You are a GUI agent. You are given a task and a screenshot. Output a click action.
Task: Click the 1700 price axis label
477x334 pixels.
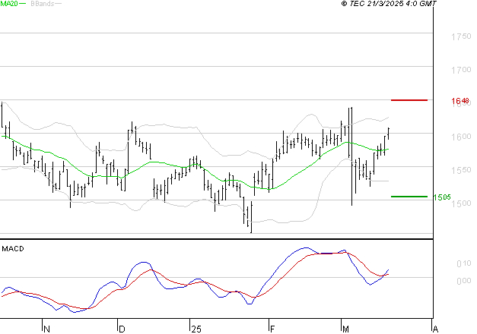click(461, 70)
